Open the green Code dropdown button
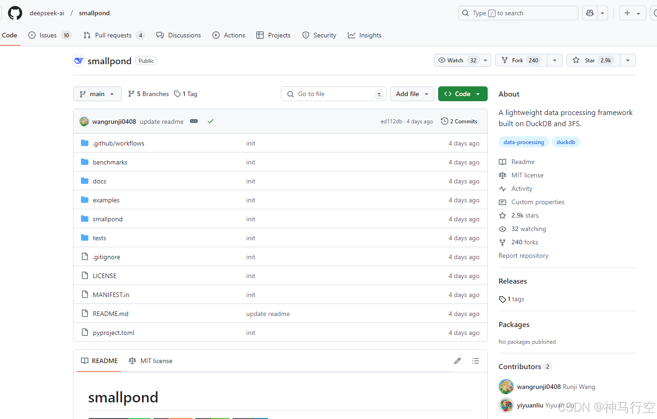The image size is (657, 419). pyautogui.click(x=463, y=94)
